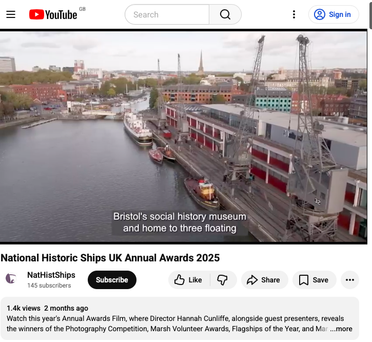Save the video to a playlist
The image size is (372, 342).
pyautogui.click(x=314, y=280)
